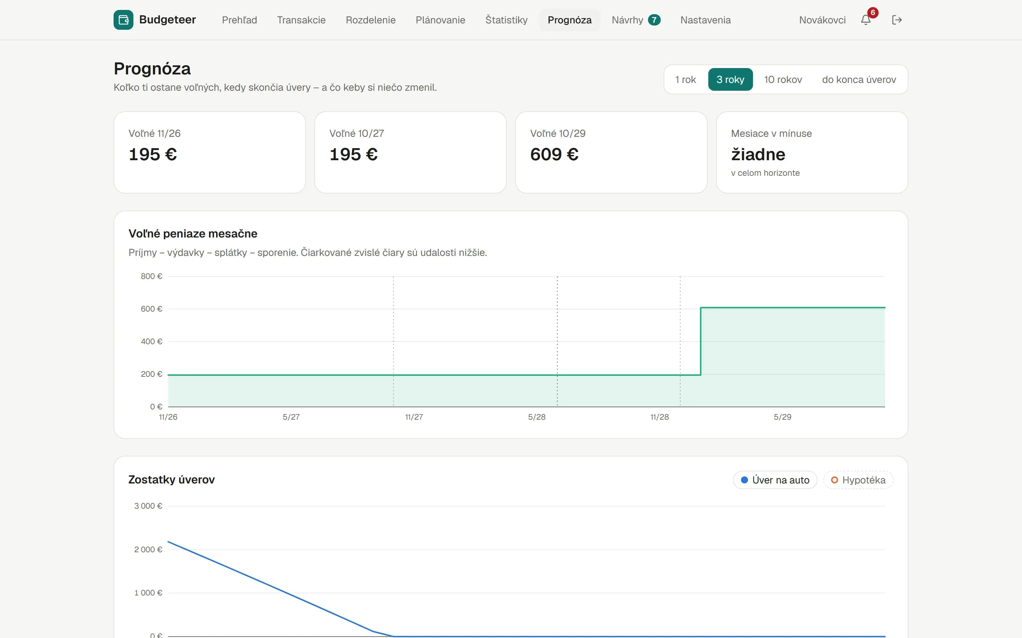Click the red notification count badge
1022x638 pixels.
pos(873,13)
